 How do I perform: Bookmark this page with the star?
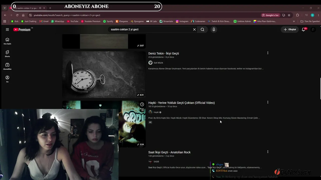(289, 15)
